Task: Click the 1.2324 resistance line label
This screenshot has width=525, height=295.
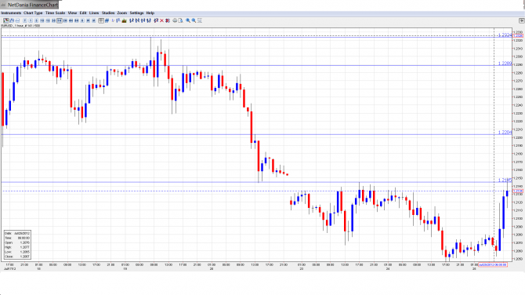Action: [x=505, y=35]
